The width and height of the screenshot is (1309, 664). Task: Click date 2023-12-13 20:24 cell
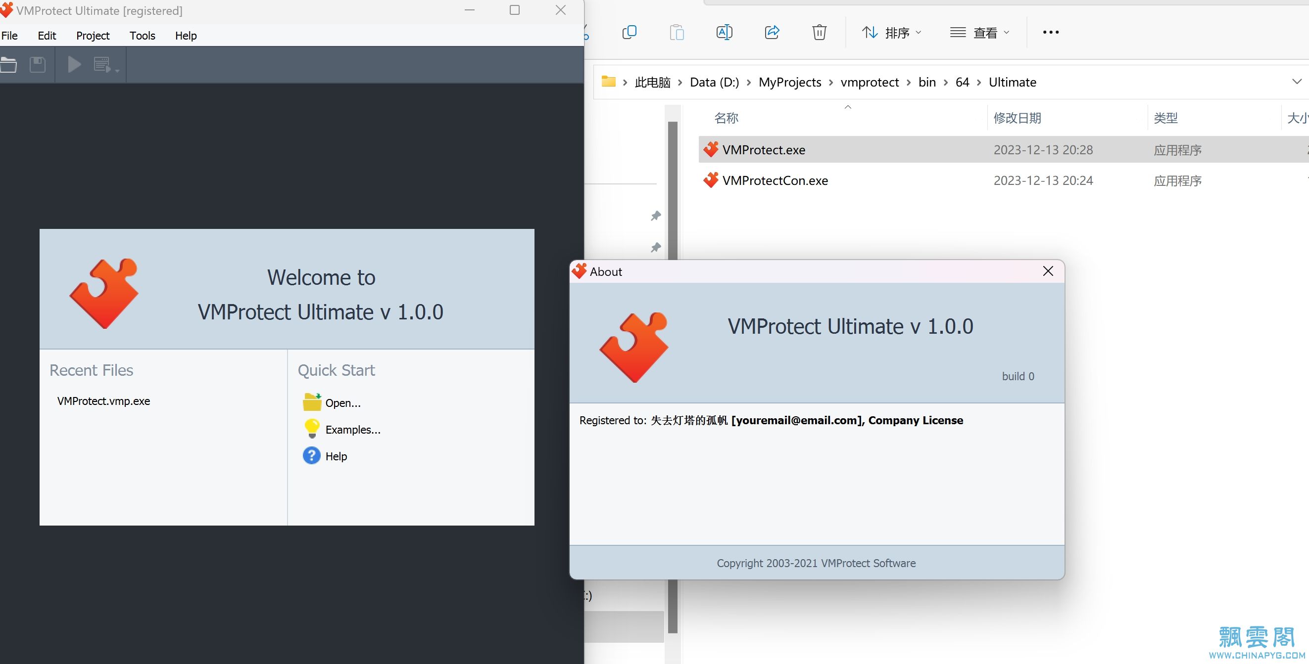click(x=1043, y=181)
